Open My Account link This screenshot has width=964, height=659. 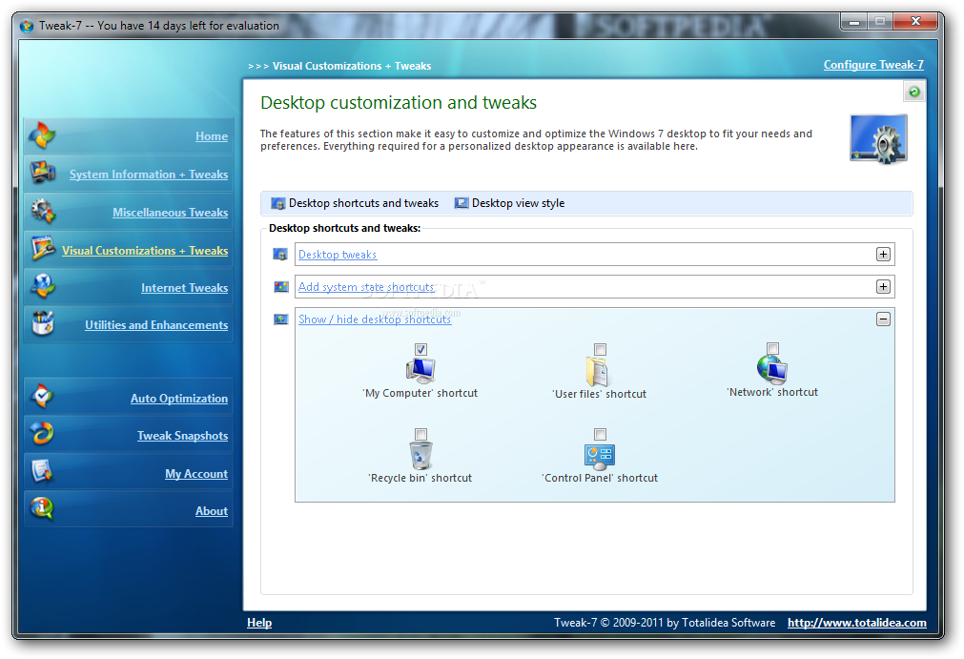point(196,474)
